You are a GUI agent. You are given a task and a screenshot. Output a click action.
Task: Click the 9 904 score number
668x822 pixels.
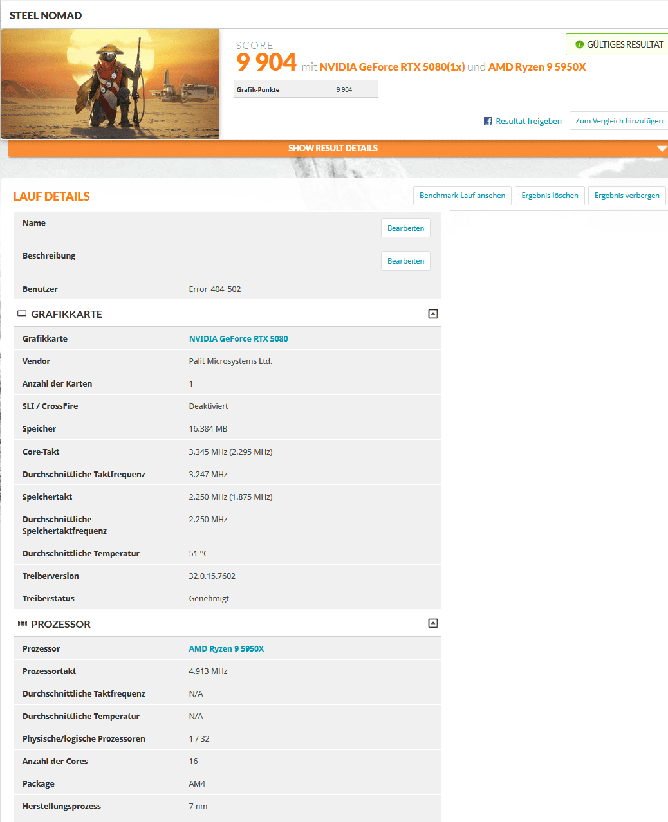pyautogui.click(x=266, y=62)
